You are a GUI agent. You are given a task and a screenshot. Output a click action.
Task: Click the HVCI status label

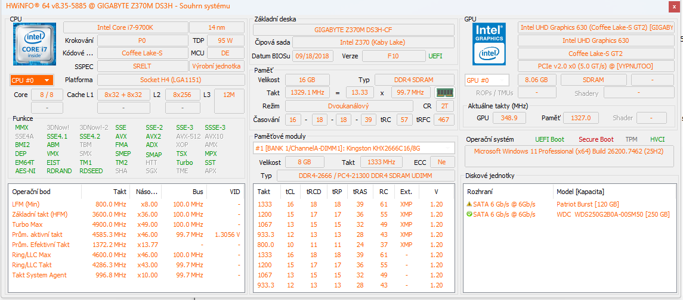pos(657,139)
